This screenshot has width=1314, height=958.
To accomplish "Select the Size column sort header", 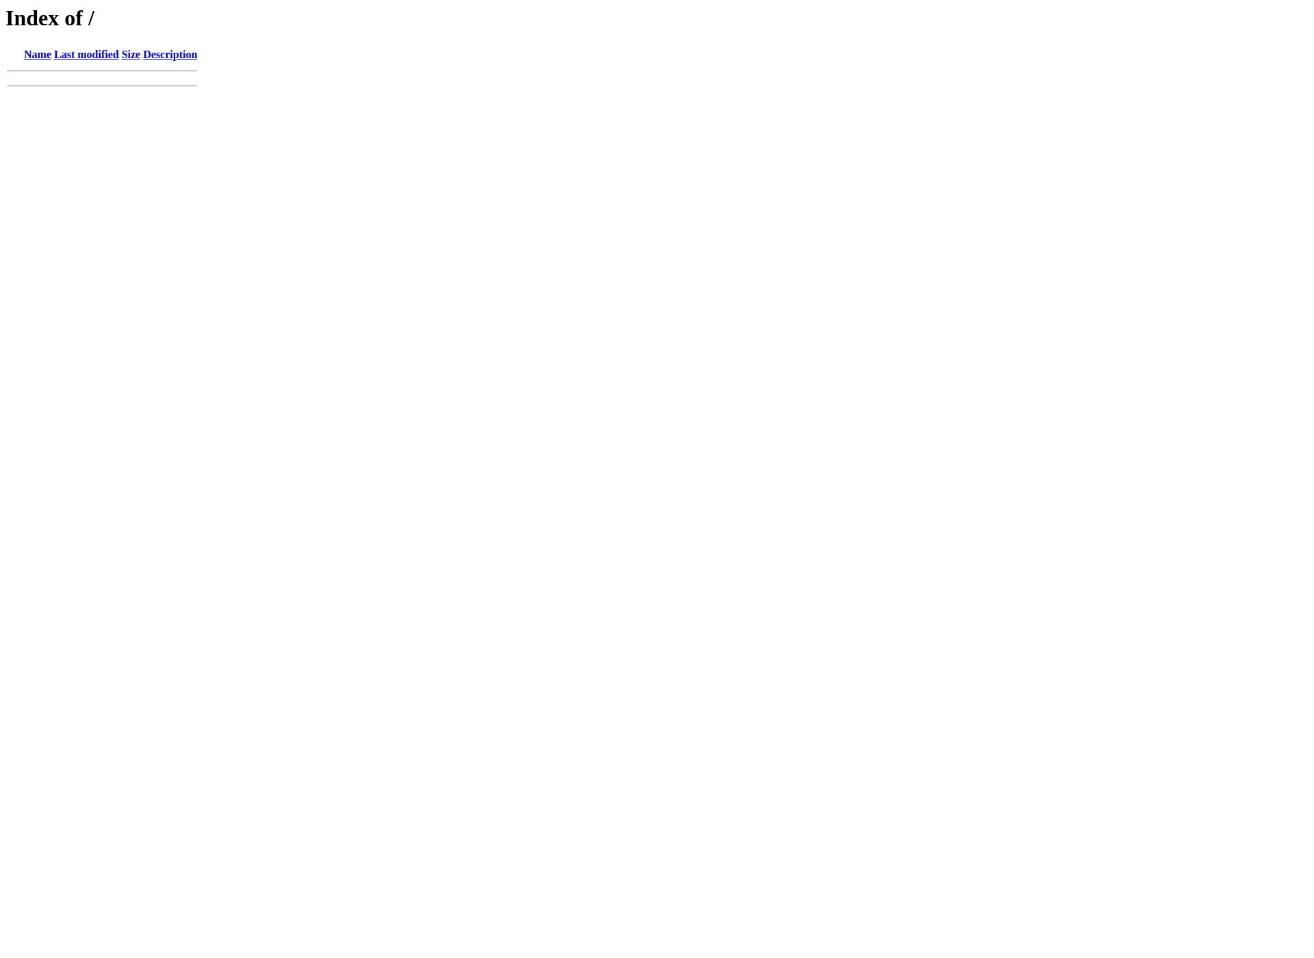I will point(131,55).
